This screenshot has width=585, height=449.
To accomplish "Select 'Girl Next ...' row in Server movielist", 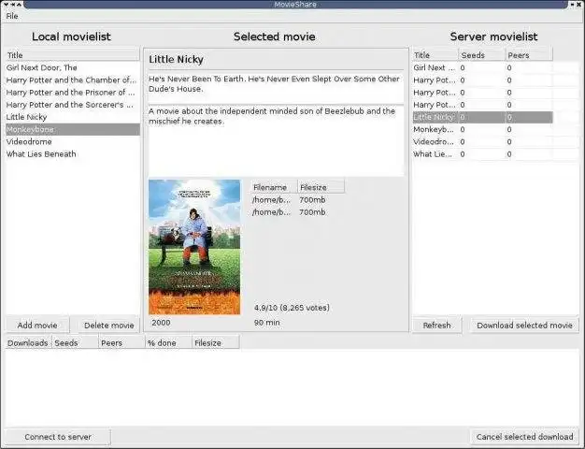I will tap(482, 67).
